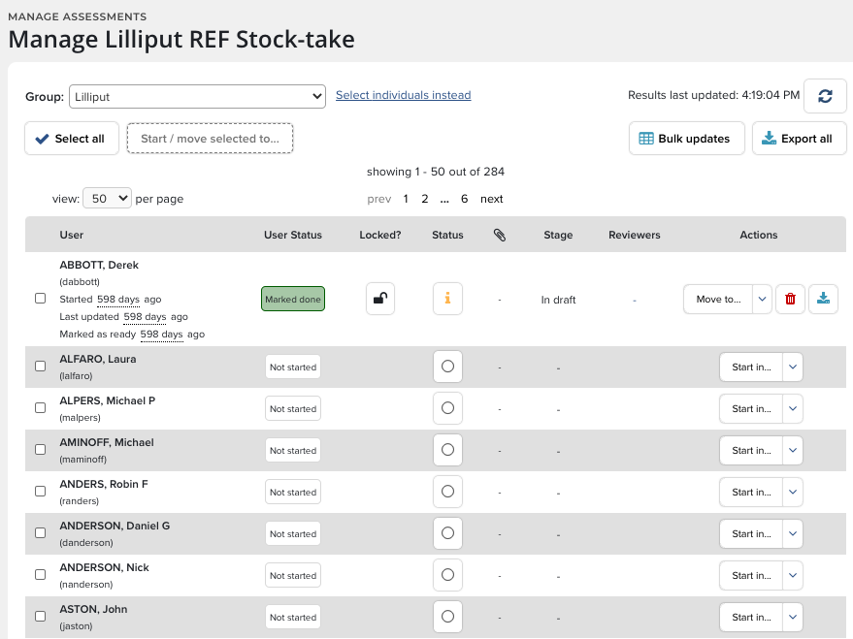This screenshot has height=639, width=853.
Task: Click the unlock padlock icon for Derek Abbott
Action: [380, 300]
